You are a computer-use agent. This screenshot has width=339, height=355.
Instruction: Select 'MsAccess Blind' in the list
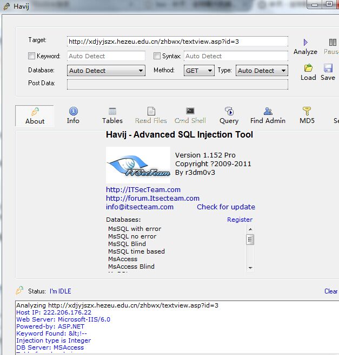[x=131, y=267]
